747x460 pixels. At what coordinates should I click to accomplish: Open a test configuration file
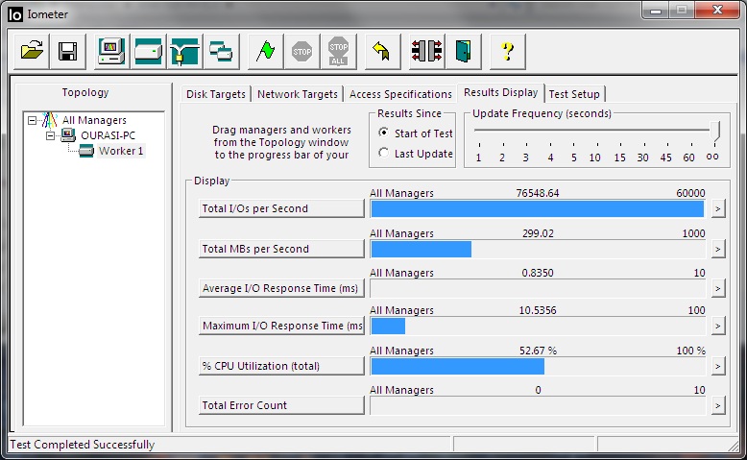tap(32, 51)
